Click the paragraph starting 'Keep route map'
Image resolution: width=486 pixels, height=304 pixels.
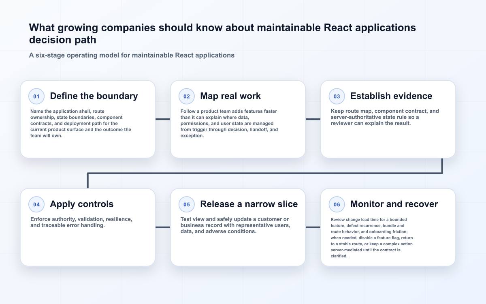385,117
